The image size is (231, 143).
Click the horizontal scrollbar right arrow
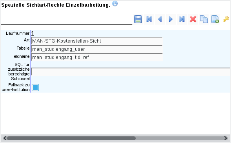(x=226, y=138)
